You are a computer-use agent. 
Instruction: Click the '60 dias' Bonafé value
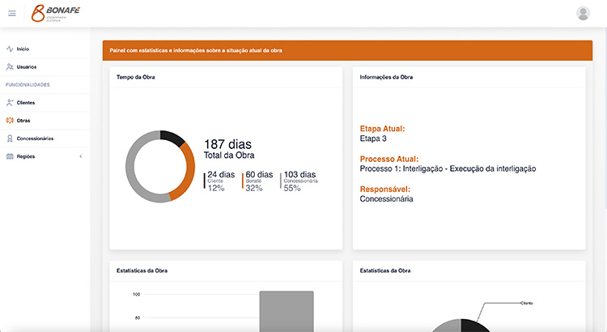pyautogui.click(x=259, y=175)
